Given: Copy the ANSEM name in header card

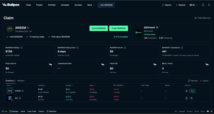Looking at the screenshot, I should coord(28,28).
